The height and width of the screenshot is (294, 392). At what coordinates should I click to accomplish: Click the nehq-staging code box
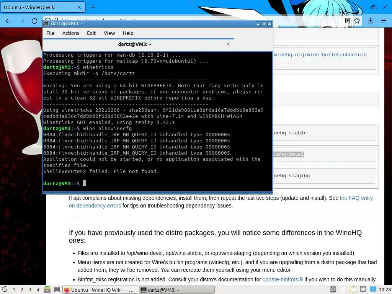(325, 176)
